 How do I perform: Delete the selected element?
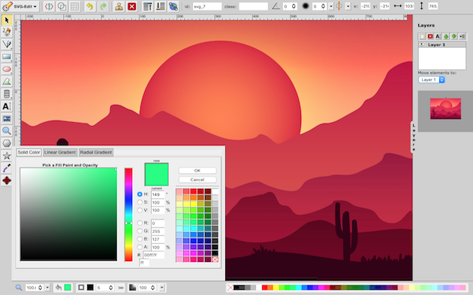pos(132,6)
